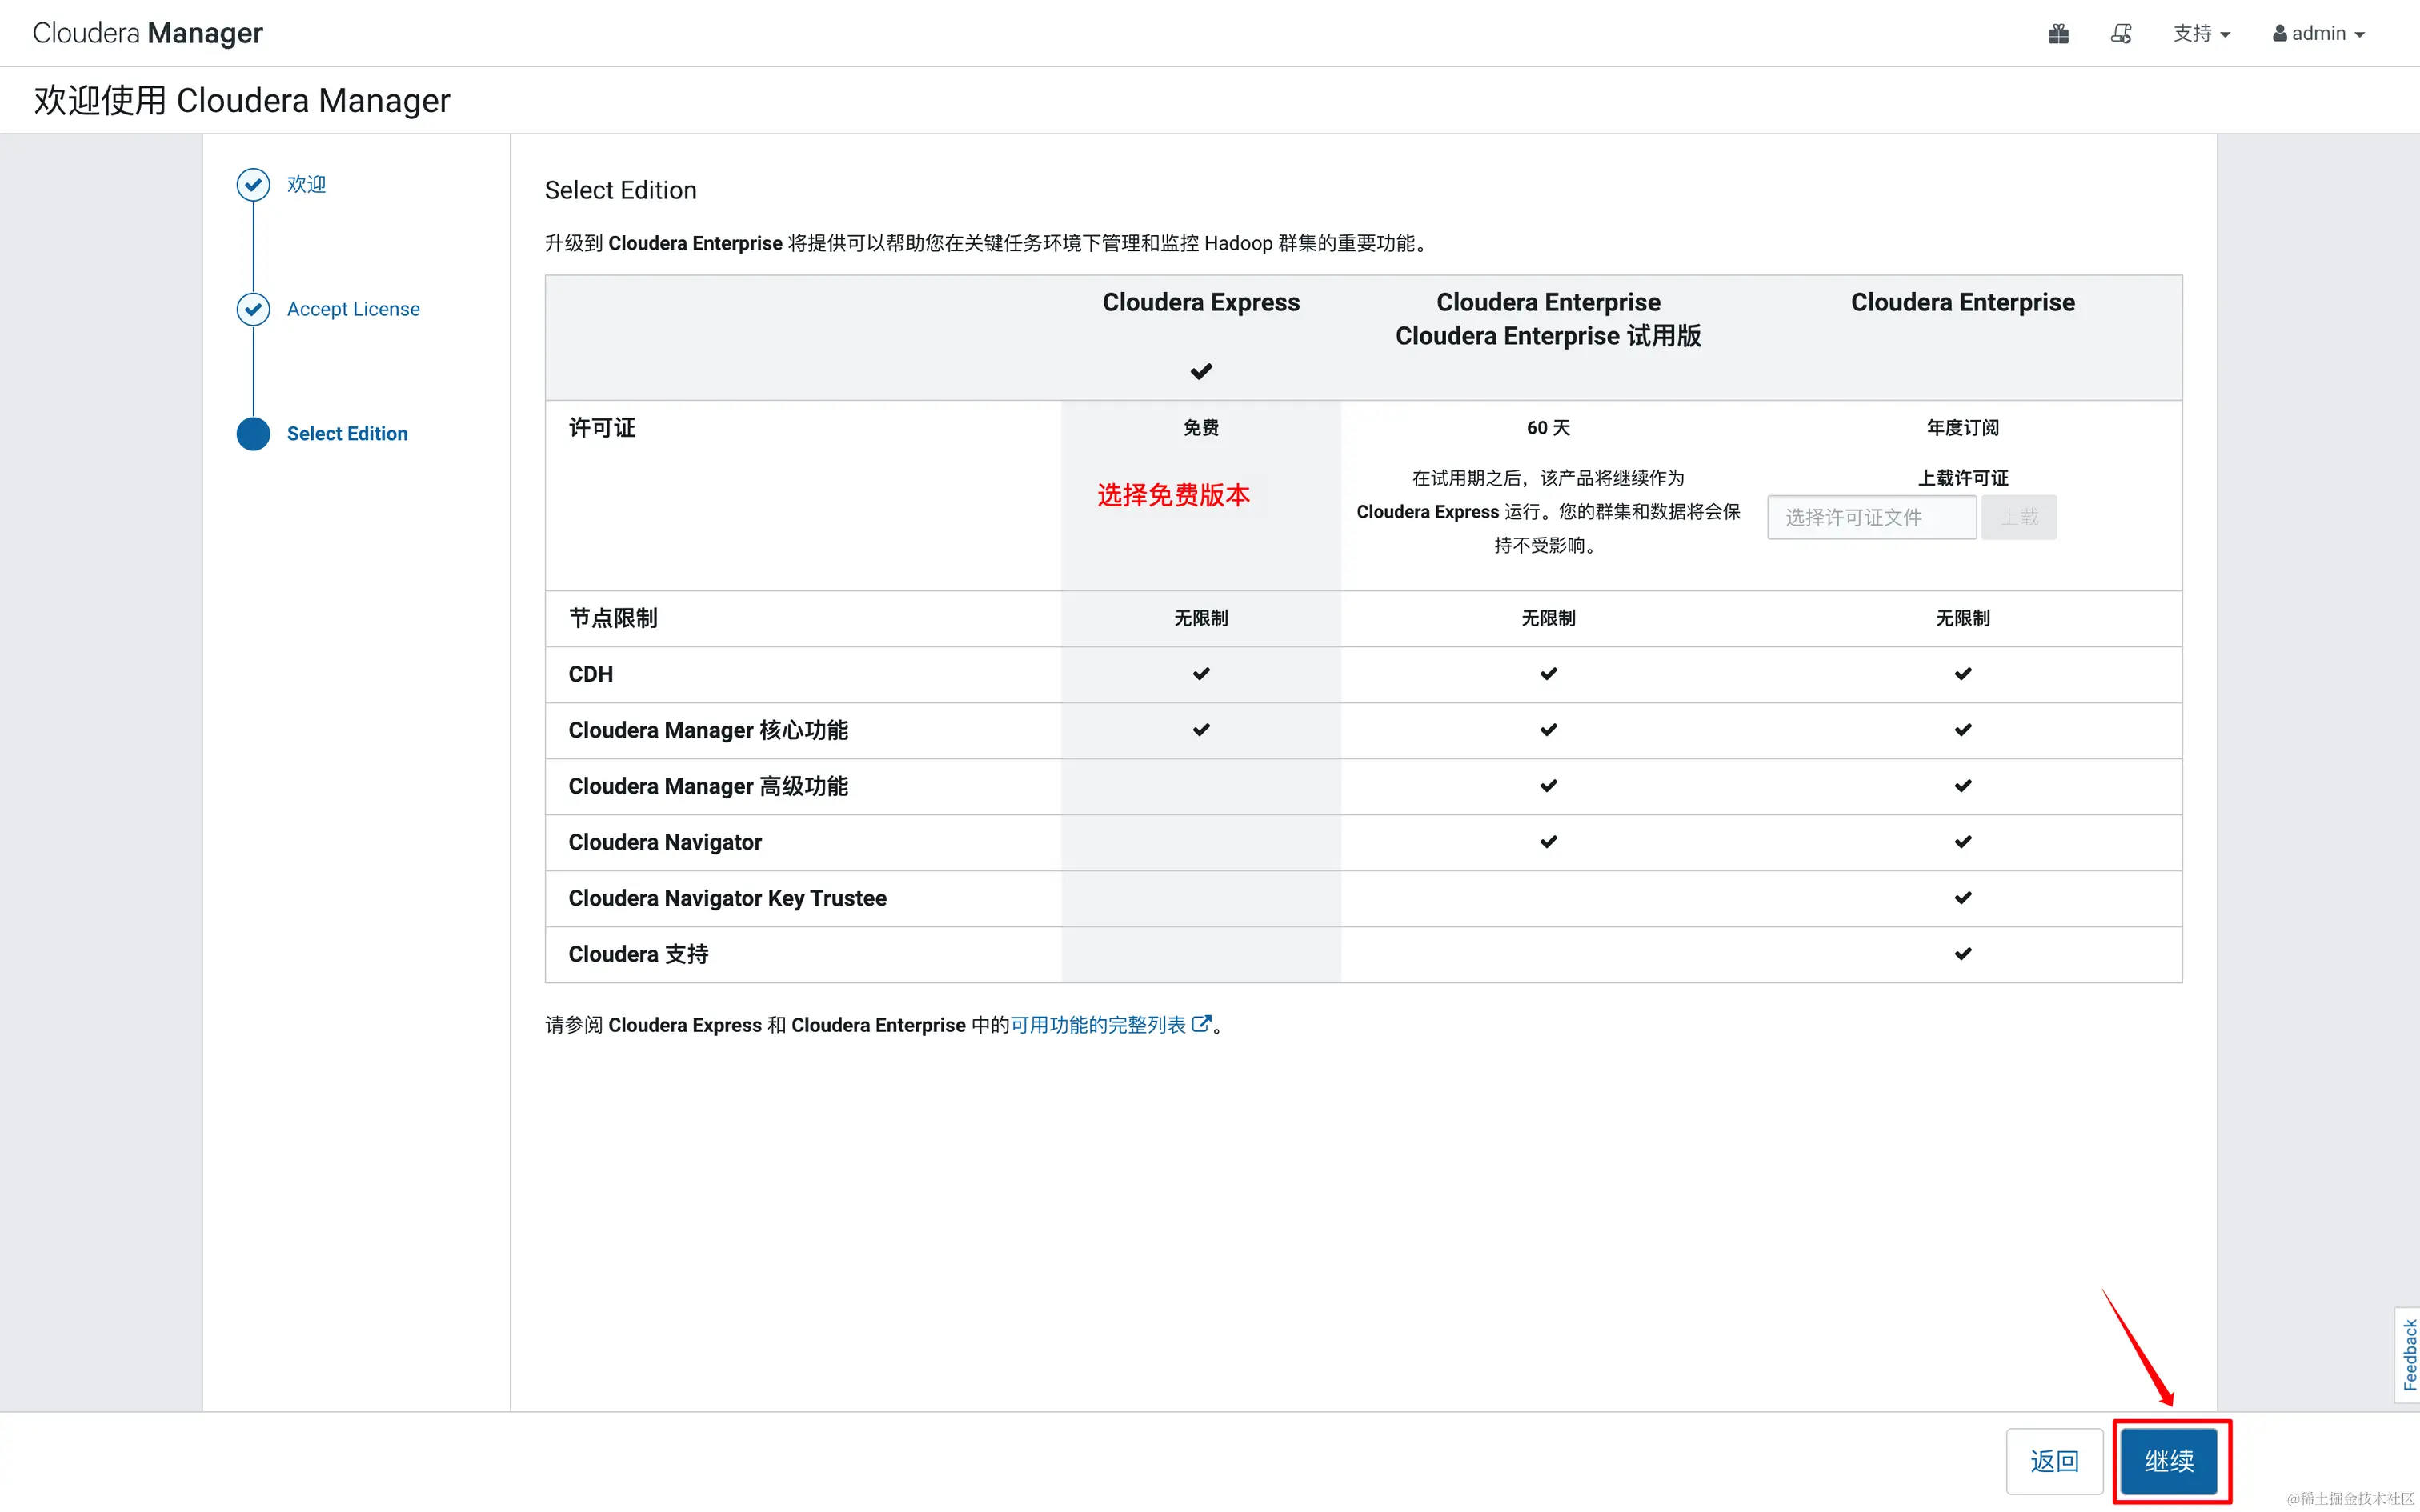Click Key Trustee checkmark in Enterprise column
The width and height of the screenshot is (2420, 1512).
(1962, 898)
